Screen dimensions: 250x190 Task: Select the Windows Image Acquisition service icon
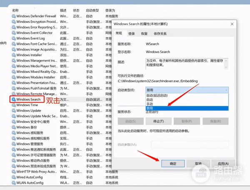[x=14, y=49]
